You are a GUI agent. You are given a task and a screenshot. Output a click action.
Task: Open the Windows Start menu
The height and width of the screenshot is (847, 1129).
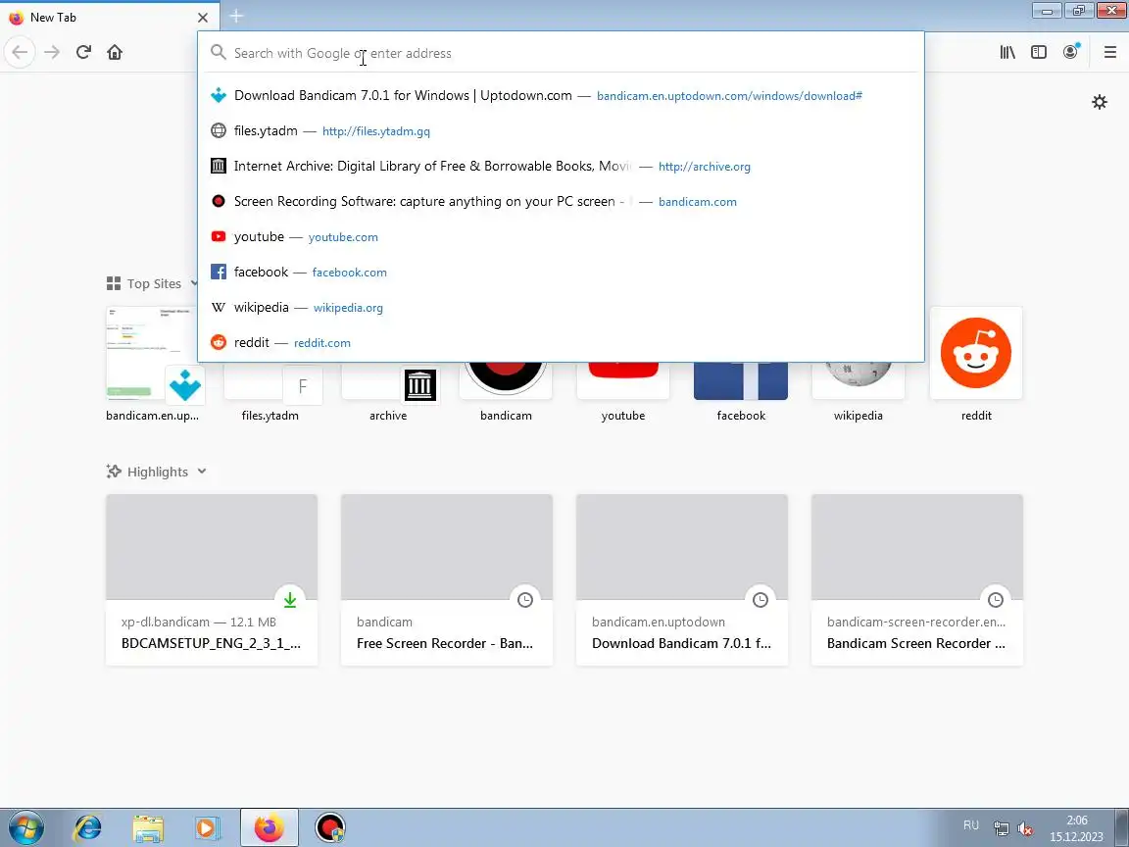[x=25, y=828]
